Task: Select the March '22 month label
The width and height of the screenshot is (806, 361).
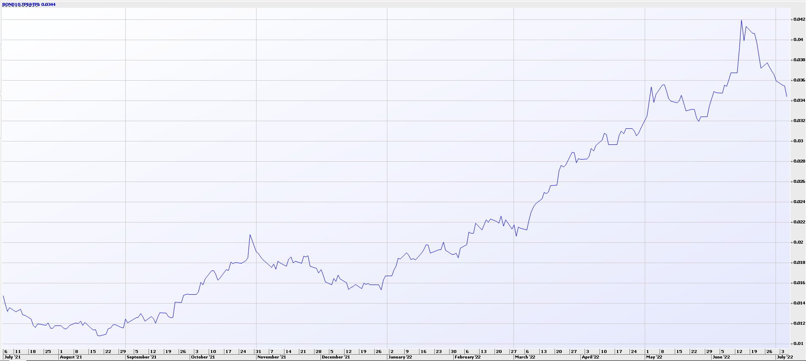Action: tap(525, 357)
